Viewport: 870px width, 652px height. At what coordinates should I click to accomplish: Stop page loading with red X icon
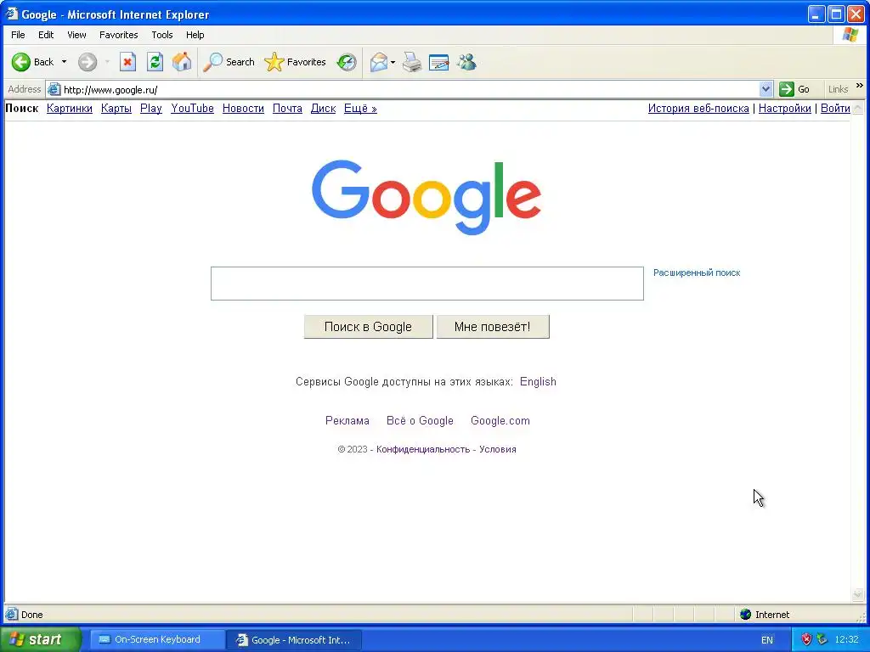127,62
